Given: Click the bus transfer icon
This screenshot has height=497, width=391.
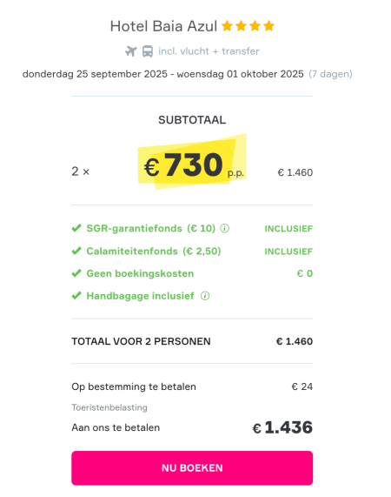Looking at the screenshot, I should pyautogui.click(x=148, y=51).
